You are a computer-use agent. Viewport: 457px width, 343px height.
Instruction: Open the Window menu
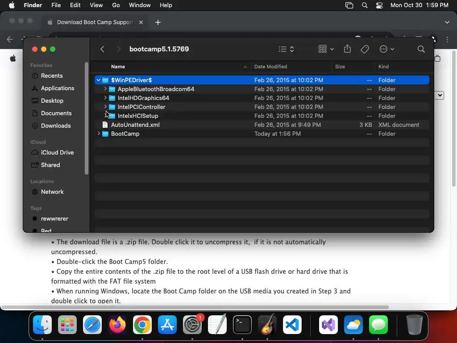point(140,5)
